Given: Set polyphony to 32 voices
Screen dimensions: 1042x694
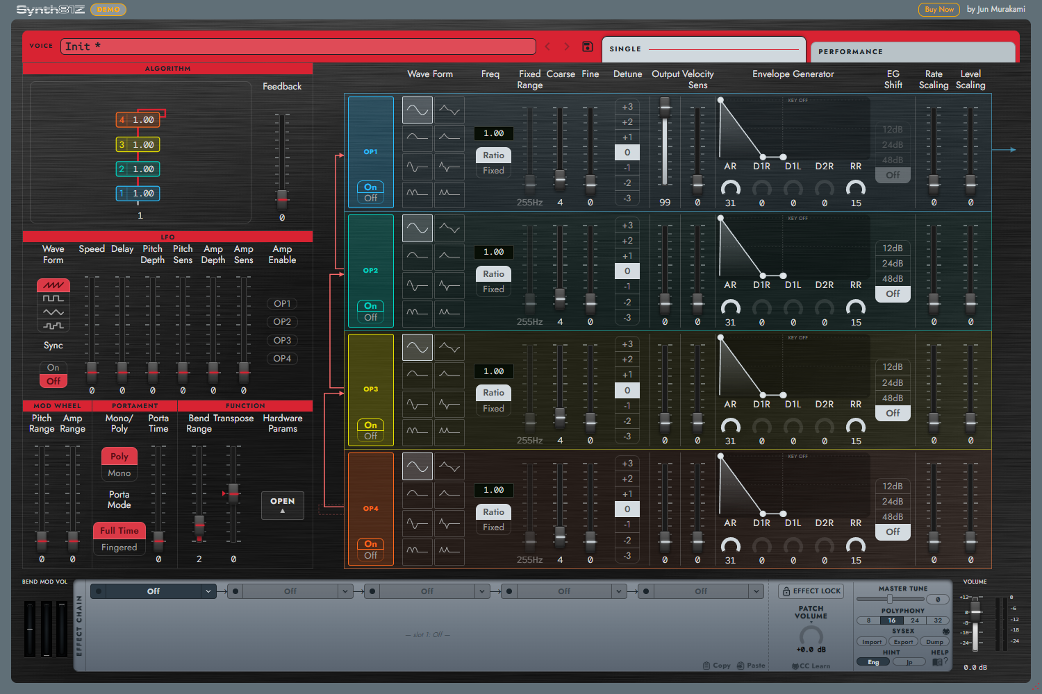Looking at the screenshot, I should coord(938,620).
